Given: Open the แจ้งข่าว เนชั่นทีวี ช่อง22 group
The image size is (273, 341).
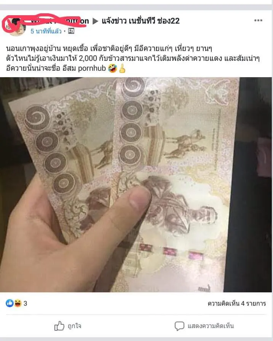Looking at the screenshot, I should (x=140, y=21).
